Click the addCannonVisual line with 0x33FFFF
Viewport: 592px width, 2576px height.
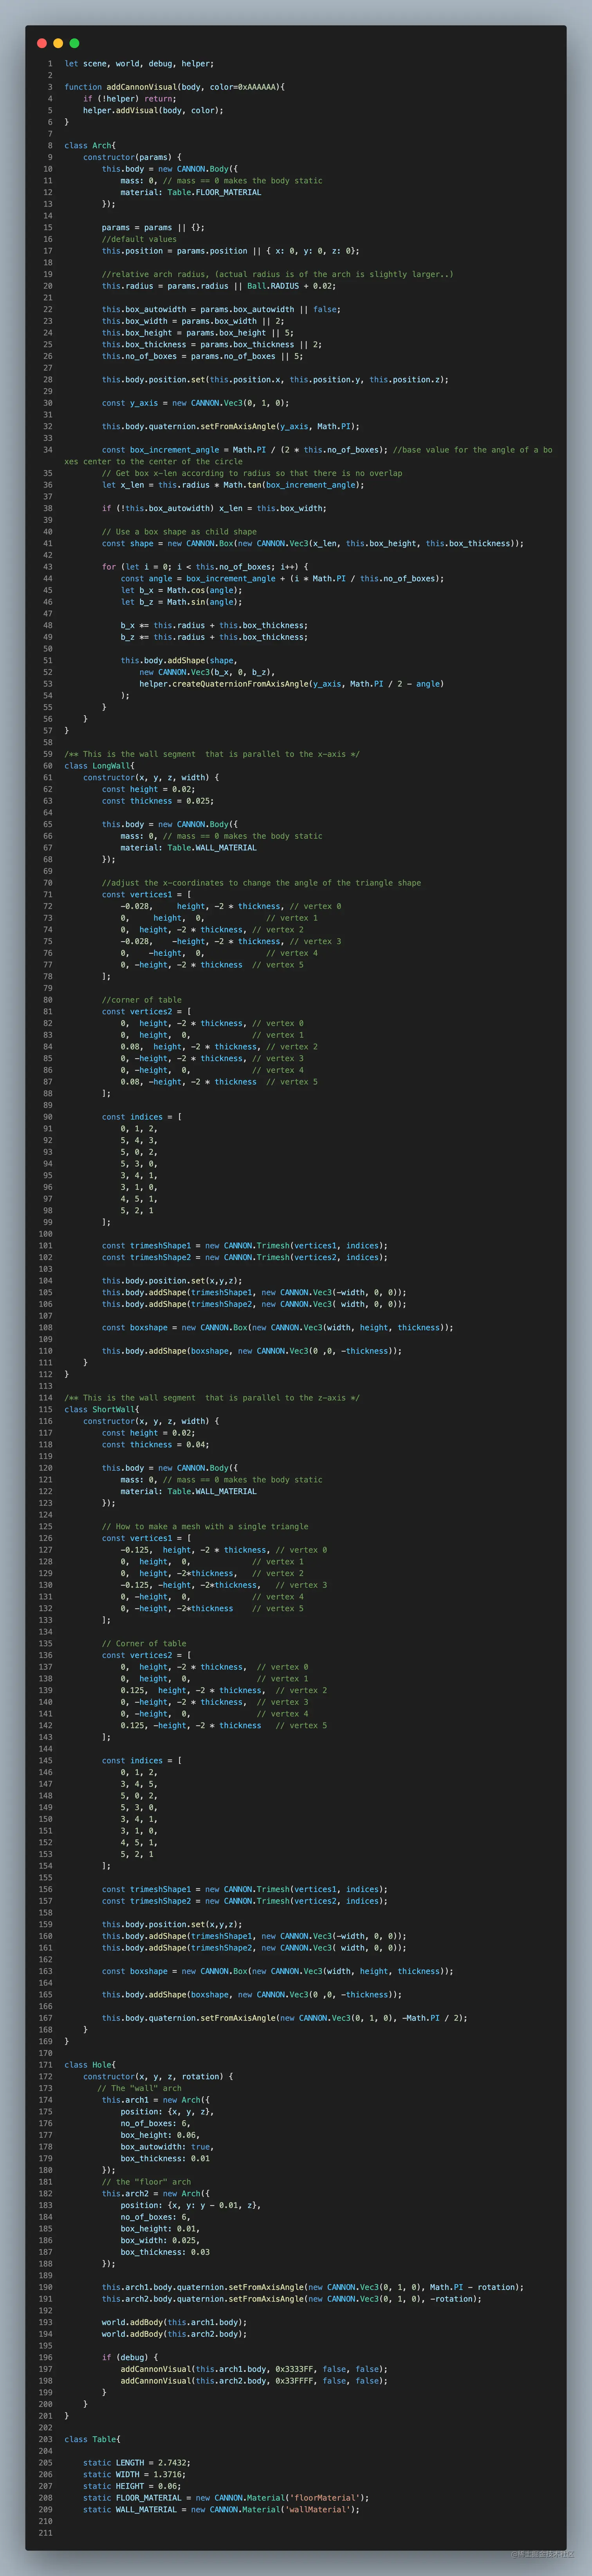(254, 2381)
